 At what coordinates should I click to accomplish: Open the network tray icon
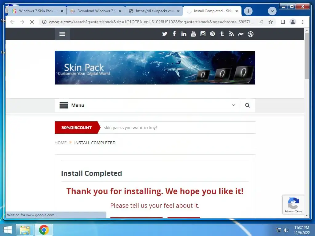278,230
